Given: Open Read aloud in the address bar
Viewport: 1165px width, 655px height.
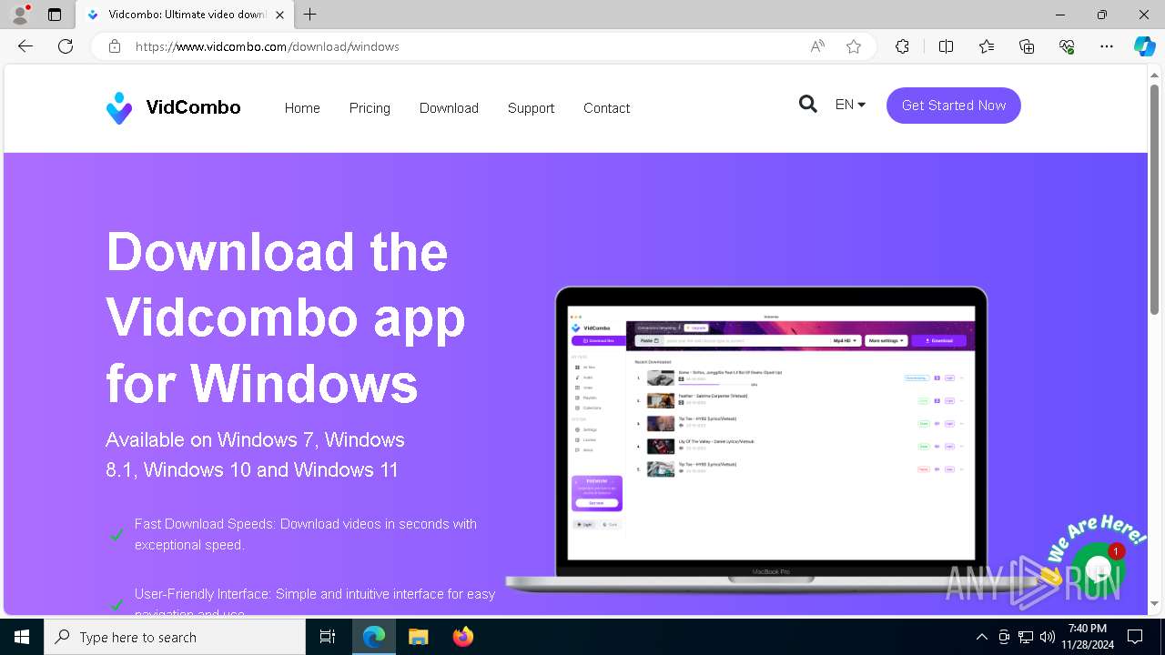Looking at the screenshot, I should coord(817,46).
